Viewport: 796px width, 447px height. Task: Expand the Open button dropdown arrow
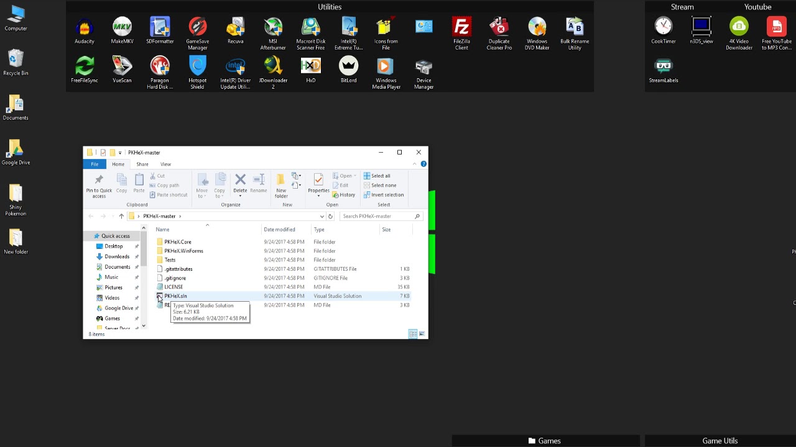(x=355, y=176)
